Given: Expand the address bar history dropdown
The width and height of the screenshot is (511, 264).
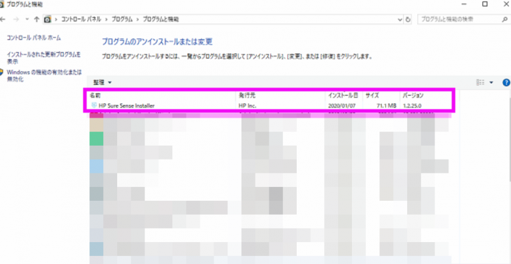Looking at the screenshot, I should pyautogui.click(x=400, y=19).
